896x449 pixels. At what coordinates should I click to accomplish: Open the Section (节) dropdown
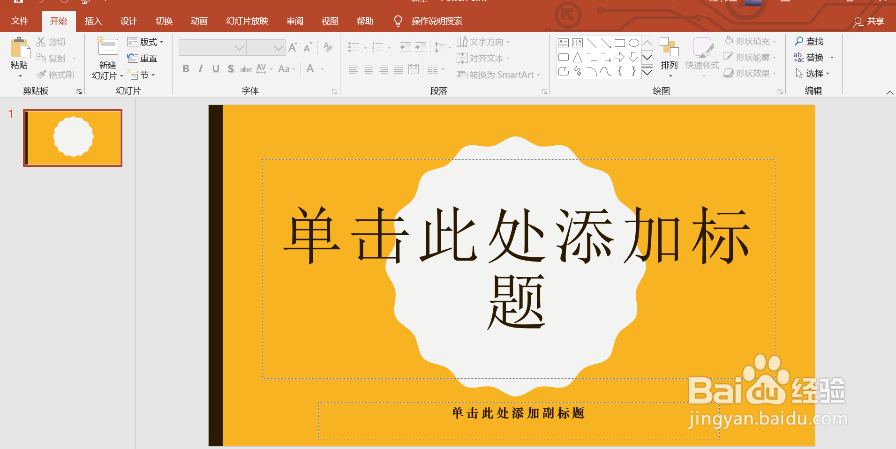[141, 75]
